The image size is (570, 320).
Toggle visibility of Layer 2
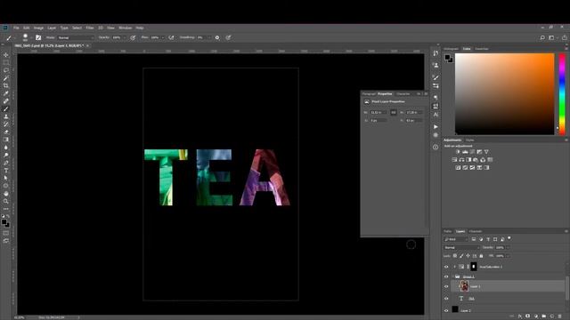tap(446, 310)
